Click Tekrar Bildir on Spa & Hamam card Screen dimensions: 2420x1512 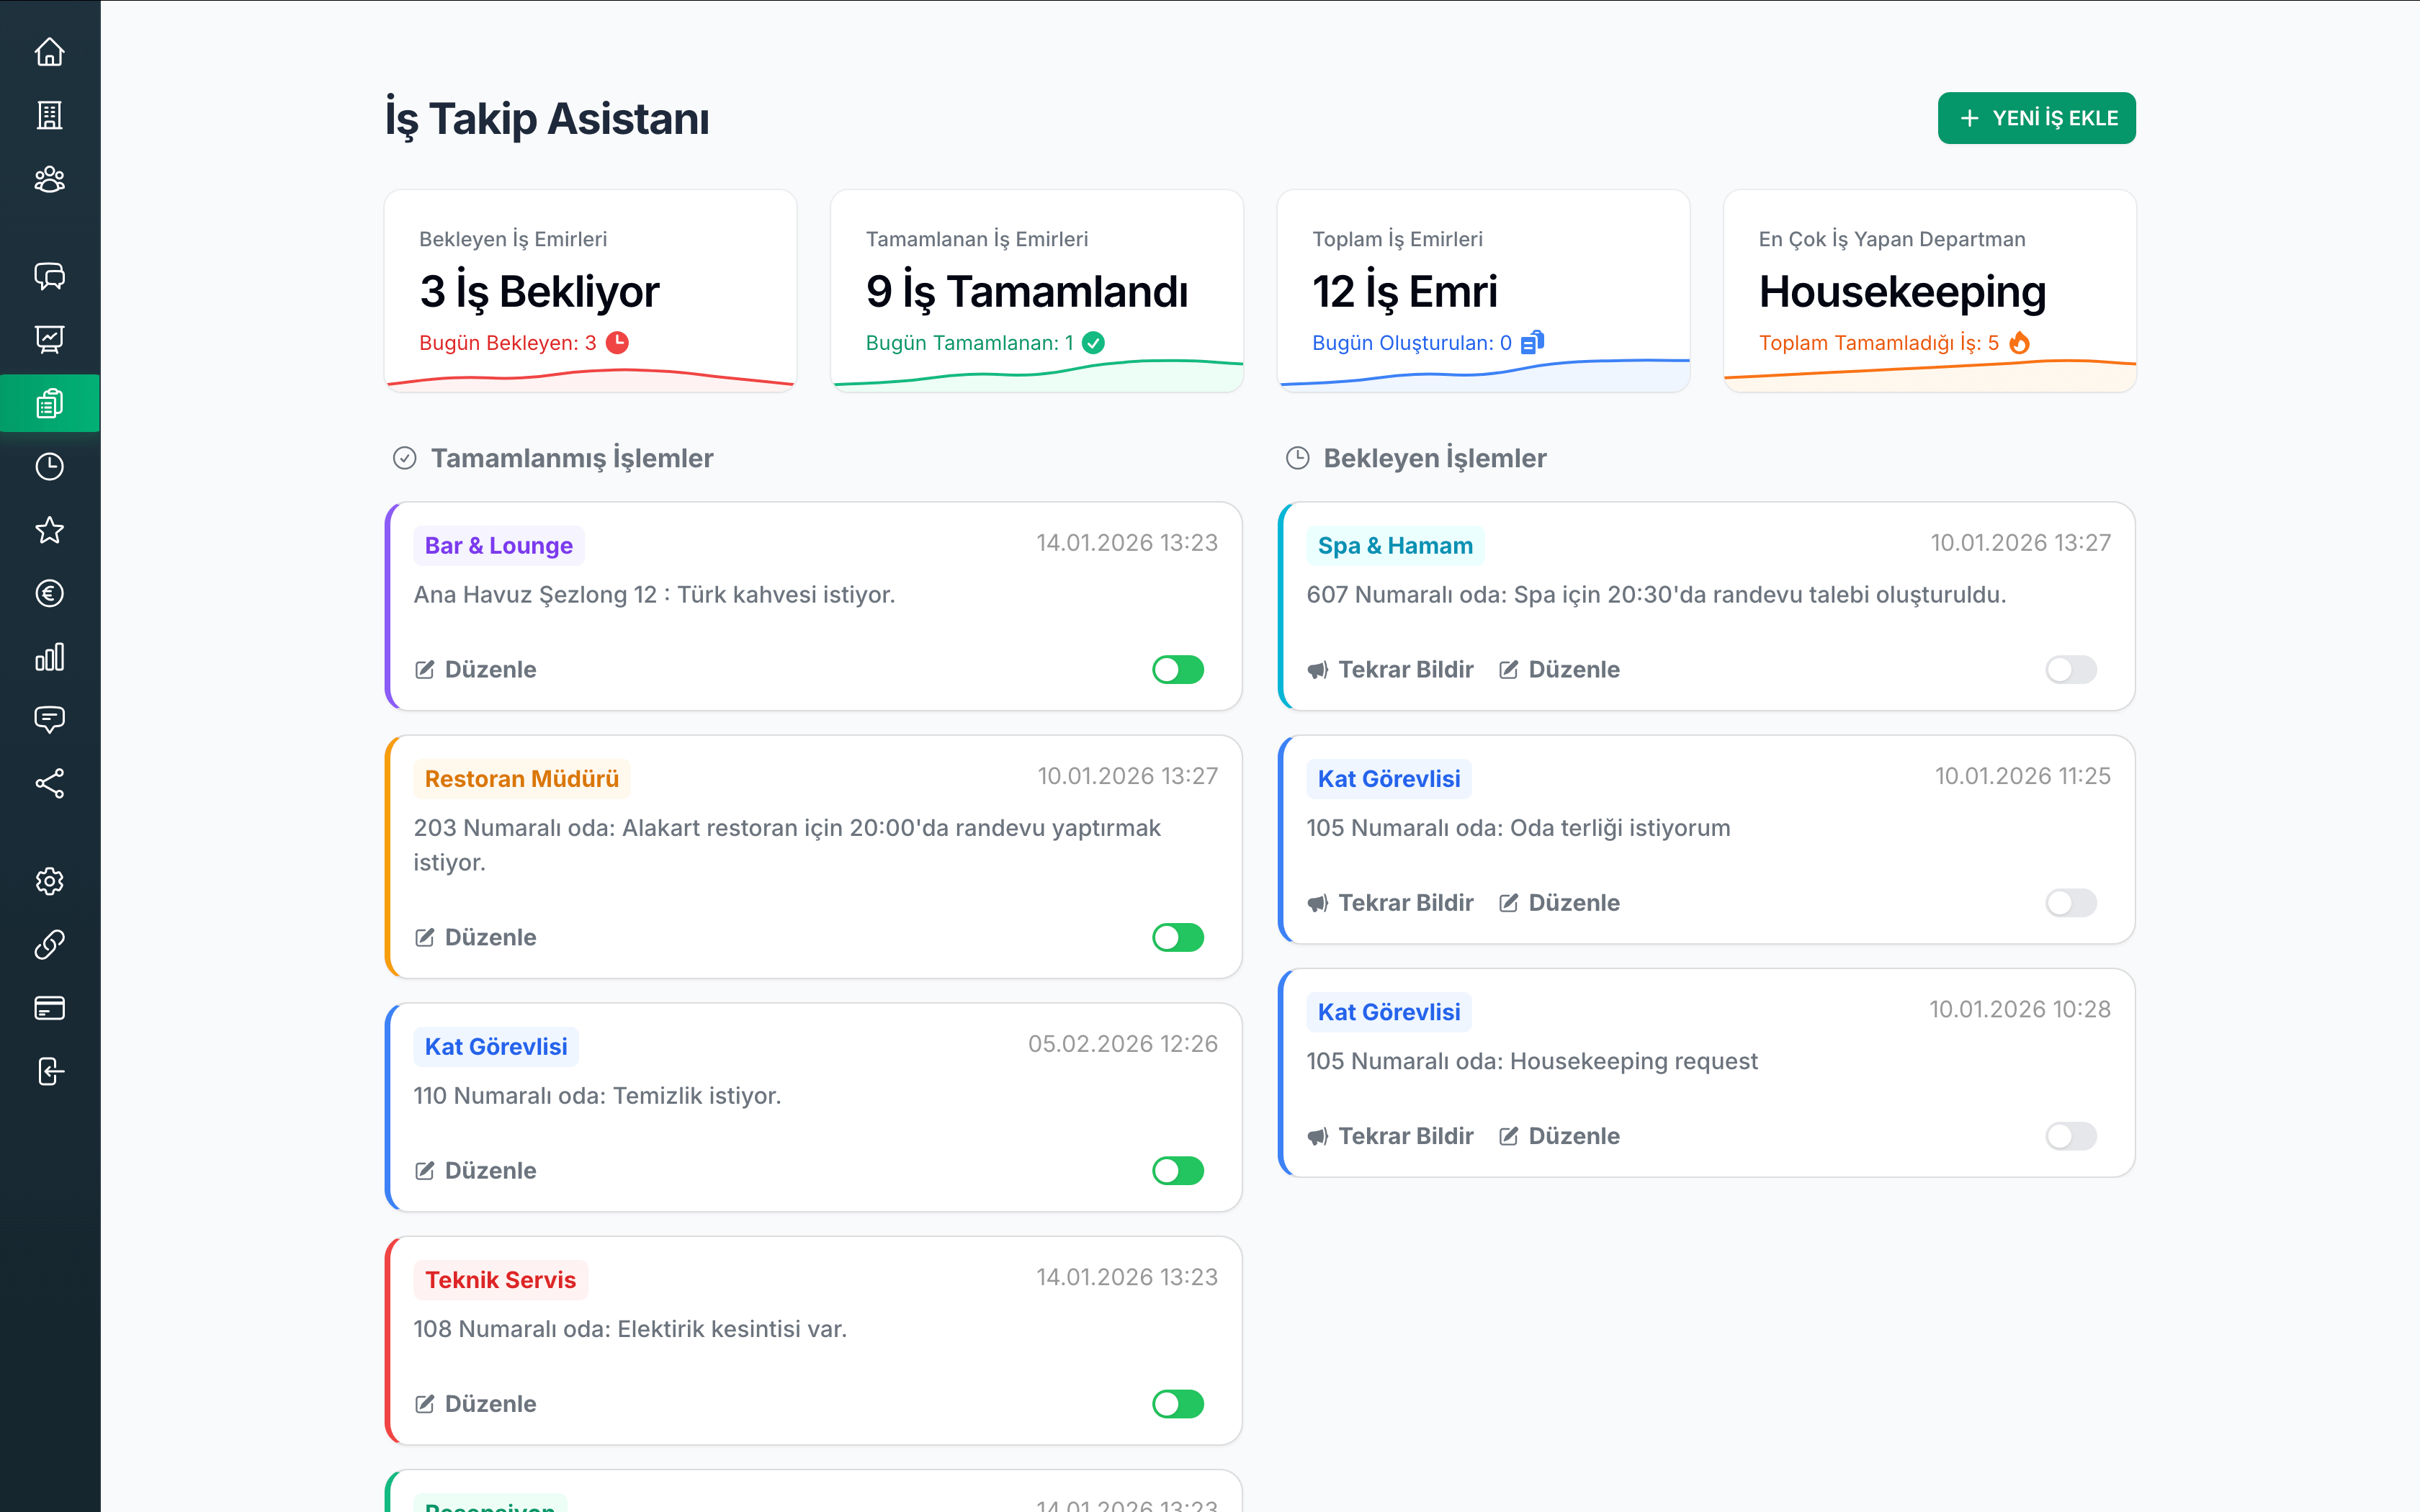pyautogui.click(x=1390, y=669)
